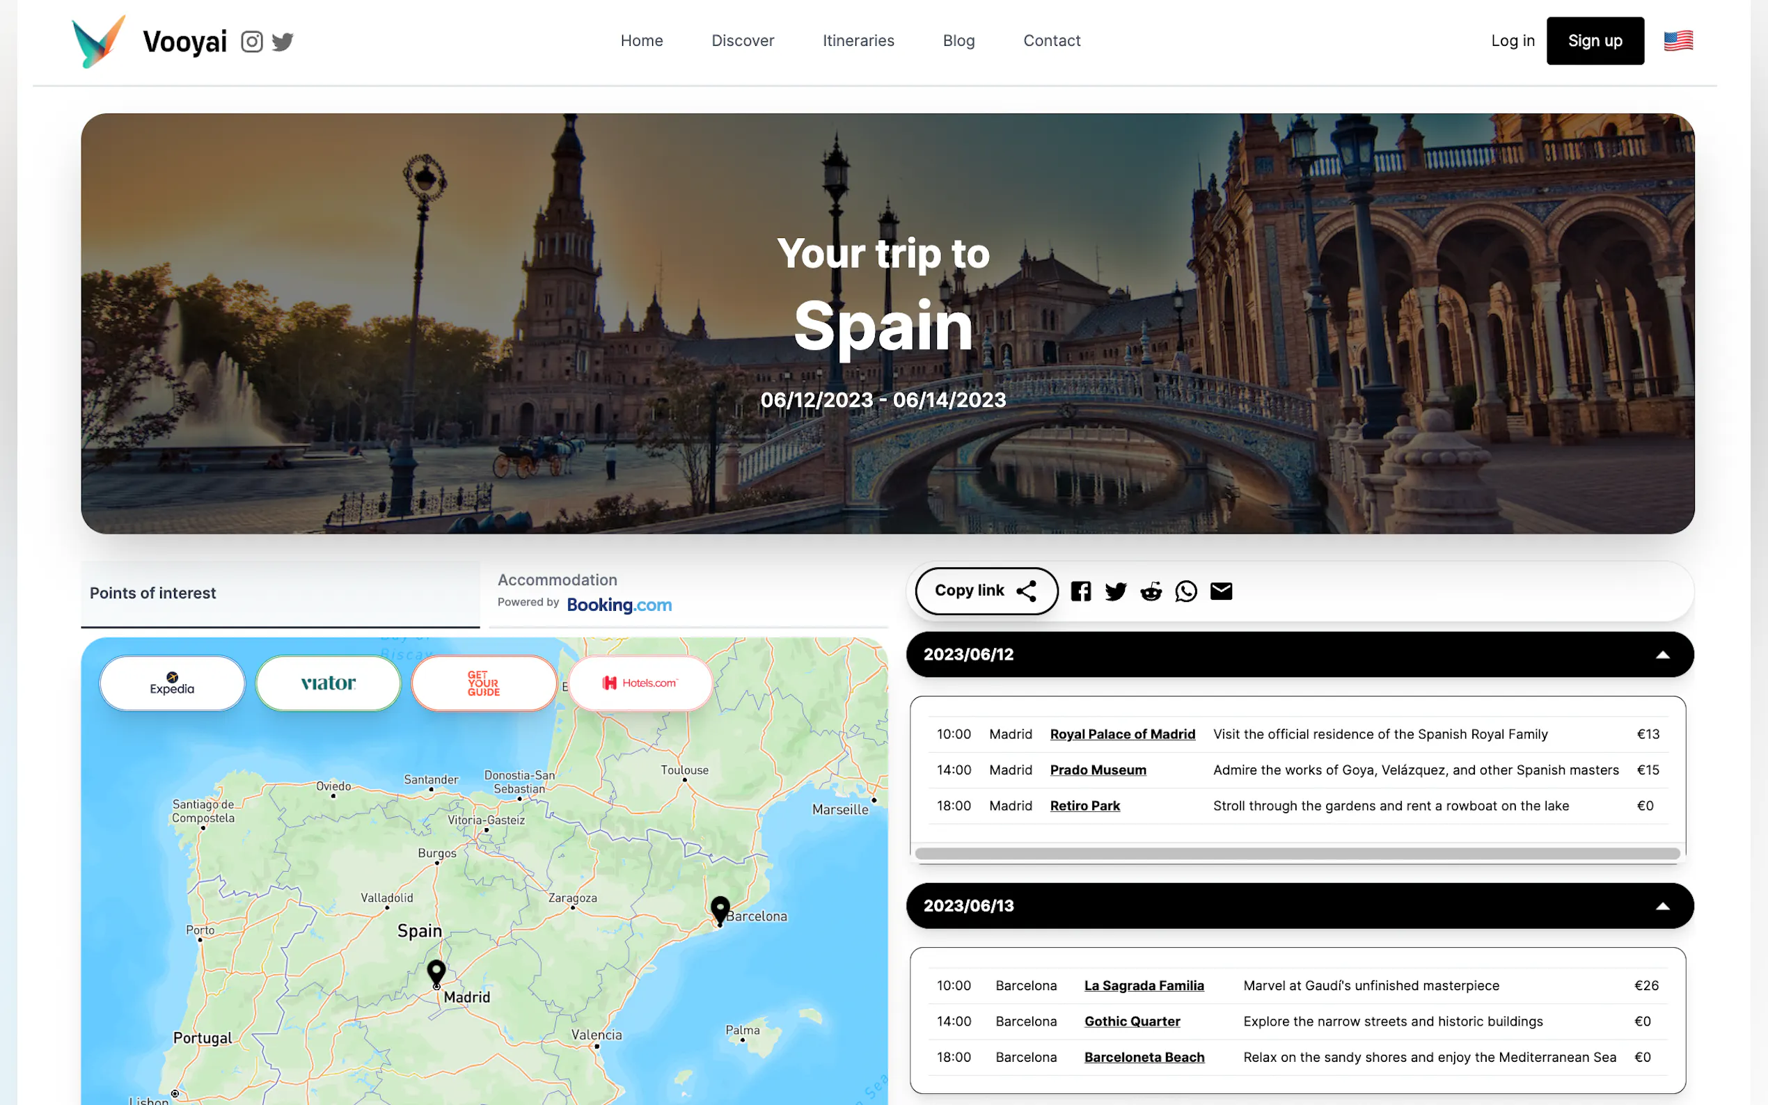Share itinerary through WhatsApp
Screen dimensions: 1768x1105
point(1185,591)
